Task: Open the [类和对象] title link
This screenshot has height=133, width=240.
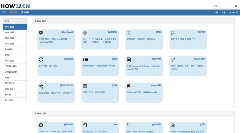Action: click(157, 59)
